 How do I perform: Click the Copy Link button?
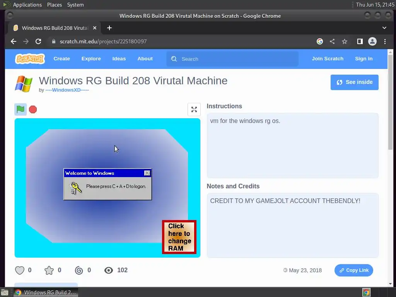coord(353,270)
